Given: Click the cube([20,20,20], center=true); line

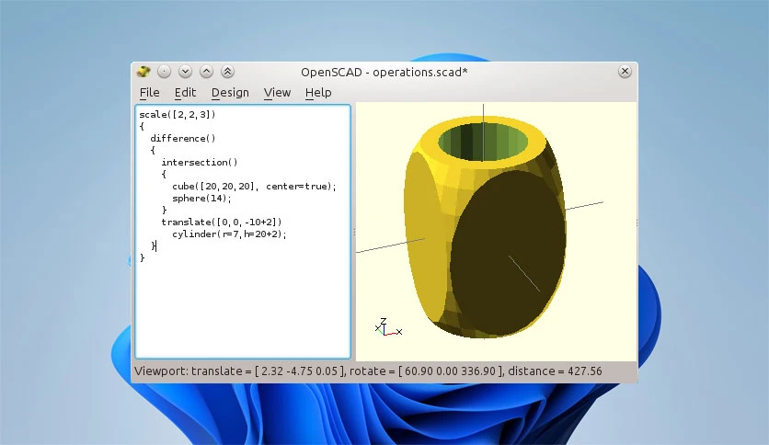Looking at the screenshot, I should click(x=254, y=187).
